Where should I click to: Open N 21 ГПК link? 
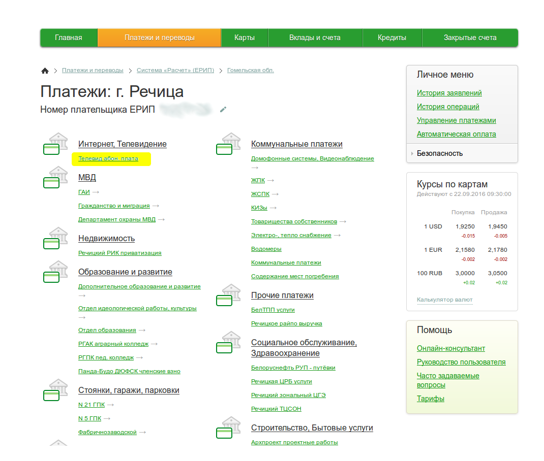point(92,405)
